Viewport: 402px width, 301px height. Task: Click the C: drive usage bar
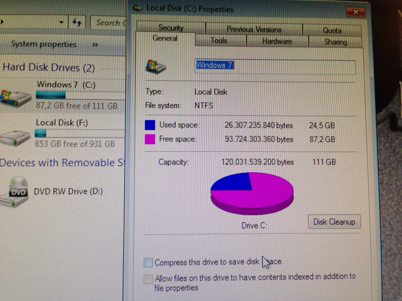point(80,95)
